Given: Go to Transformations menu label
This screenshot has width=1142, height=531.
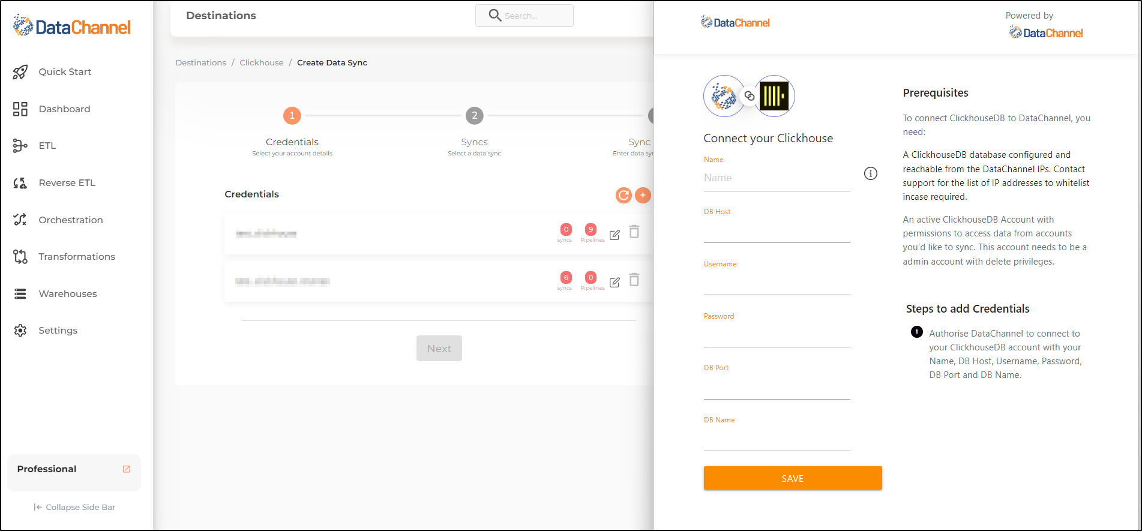Looking at the screenshot, I should [x=77, y=257].
